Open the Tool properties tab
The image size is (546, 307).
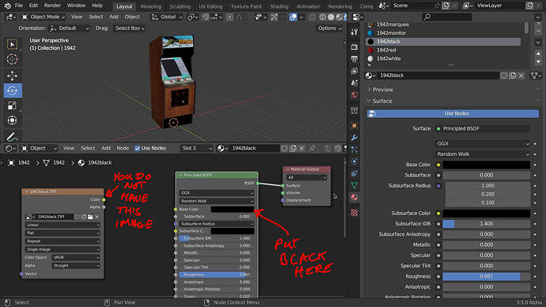tap(355, 32)
